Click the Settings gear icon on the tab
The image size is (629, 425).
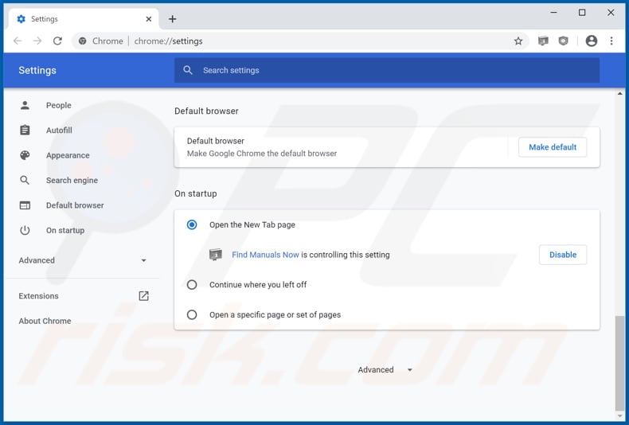[x=21, y=19]
